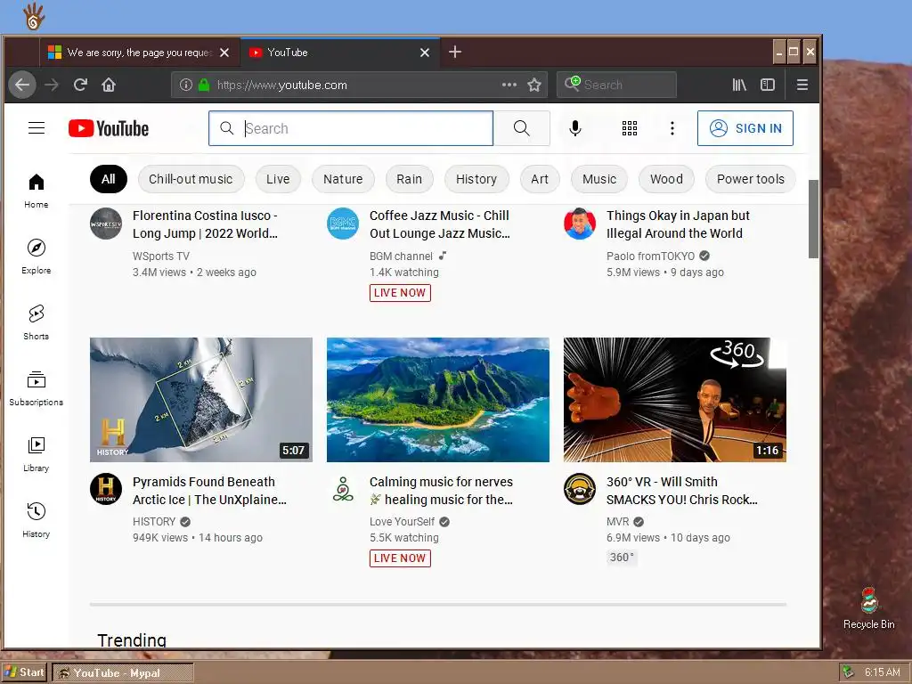Toggle the browser sidebar icon
The height and width of the screenshot is (684, 912).
[768, 85]
